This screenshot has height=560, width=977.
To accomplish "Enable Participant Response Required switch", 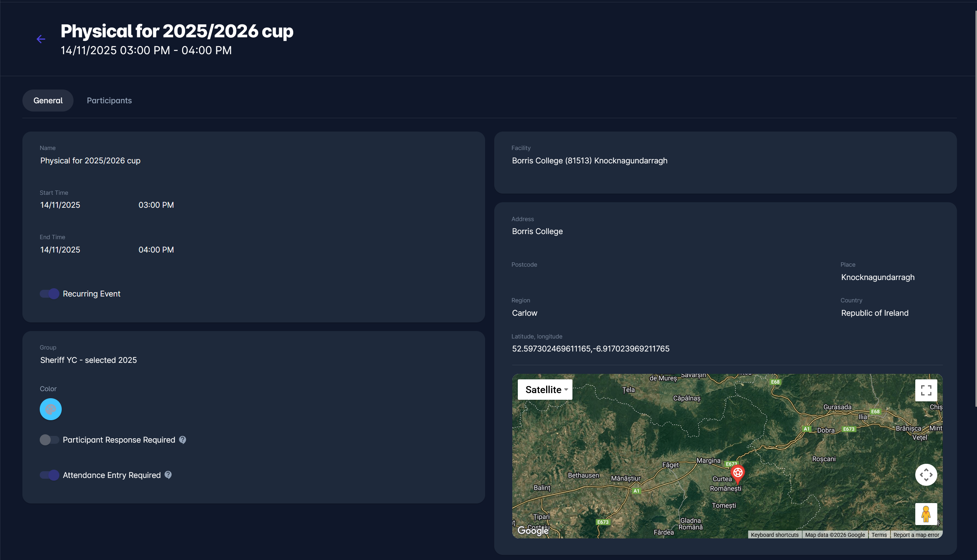I will click(50, 440).
